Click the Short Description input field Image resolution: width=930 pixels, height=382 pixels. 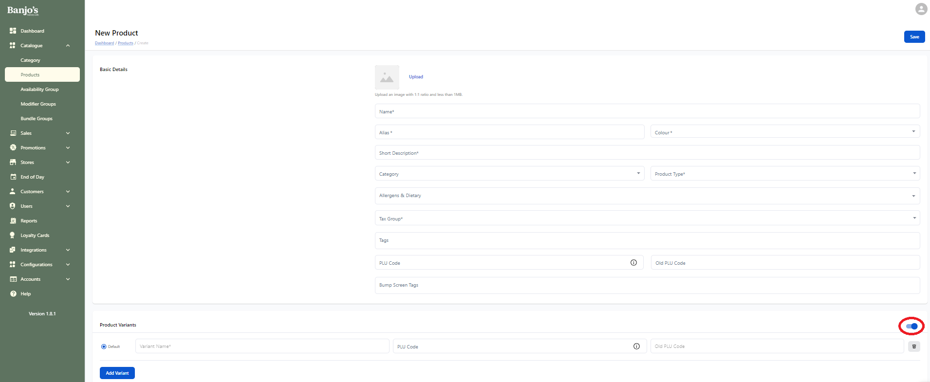(x=647, y=153)
